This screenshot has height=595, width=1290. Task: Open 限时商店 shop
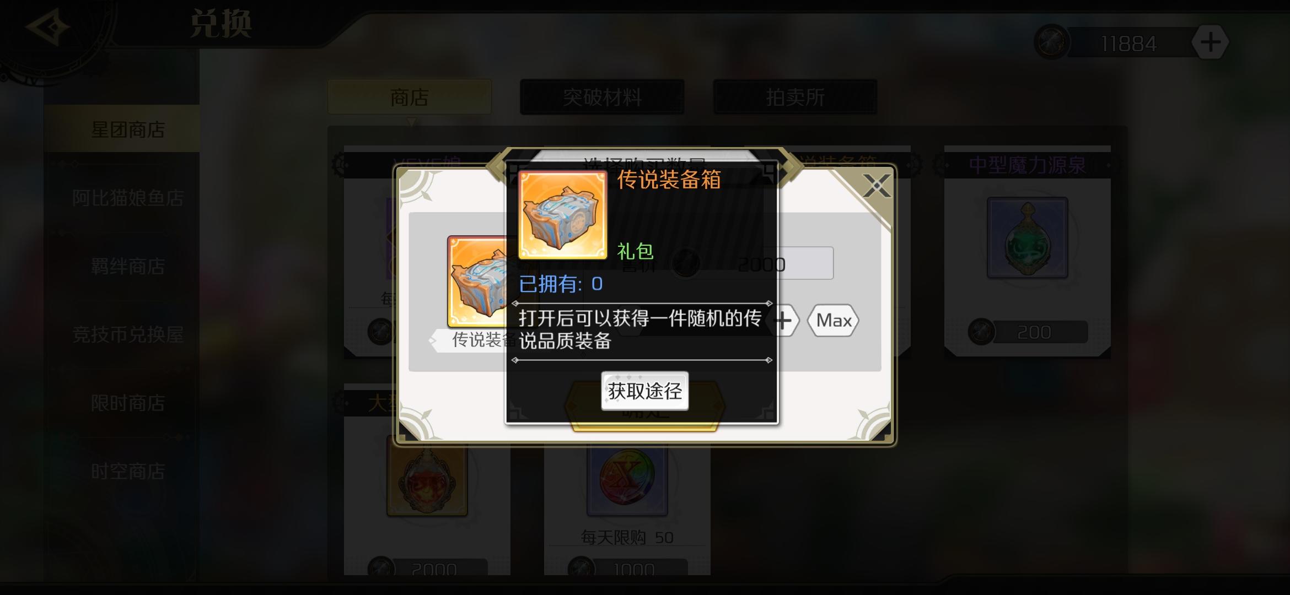127,403
